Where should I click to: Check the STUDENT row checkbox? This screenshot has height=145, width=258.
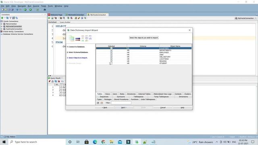111,63
